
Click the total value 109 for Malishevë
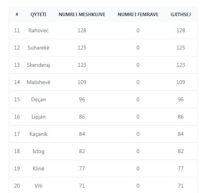coord(181,82)
